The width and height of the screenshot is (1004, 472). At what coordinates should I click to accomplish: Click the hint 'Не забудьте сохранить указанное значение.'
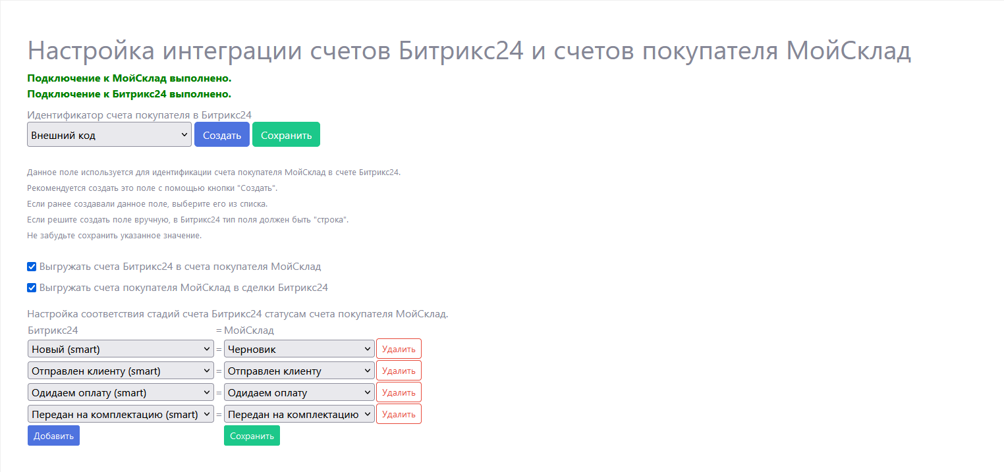point(114,235)
